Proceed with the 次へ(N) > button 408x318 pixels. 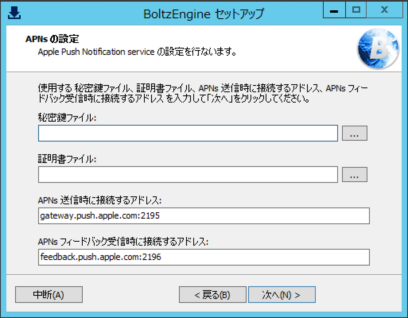(x=282, y=295)
